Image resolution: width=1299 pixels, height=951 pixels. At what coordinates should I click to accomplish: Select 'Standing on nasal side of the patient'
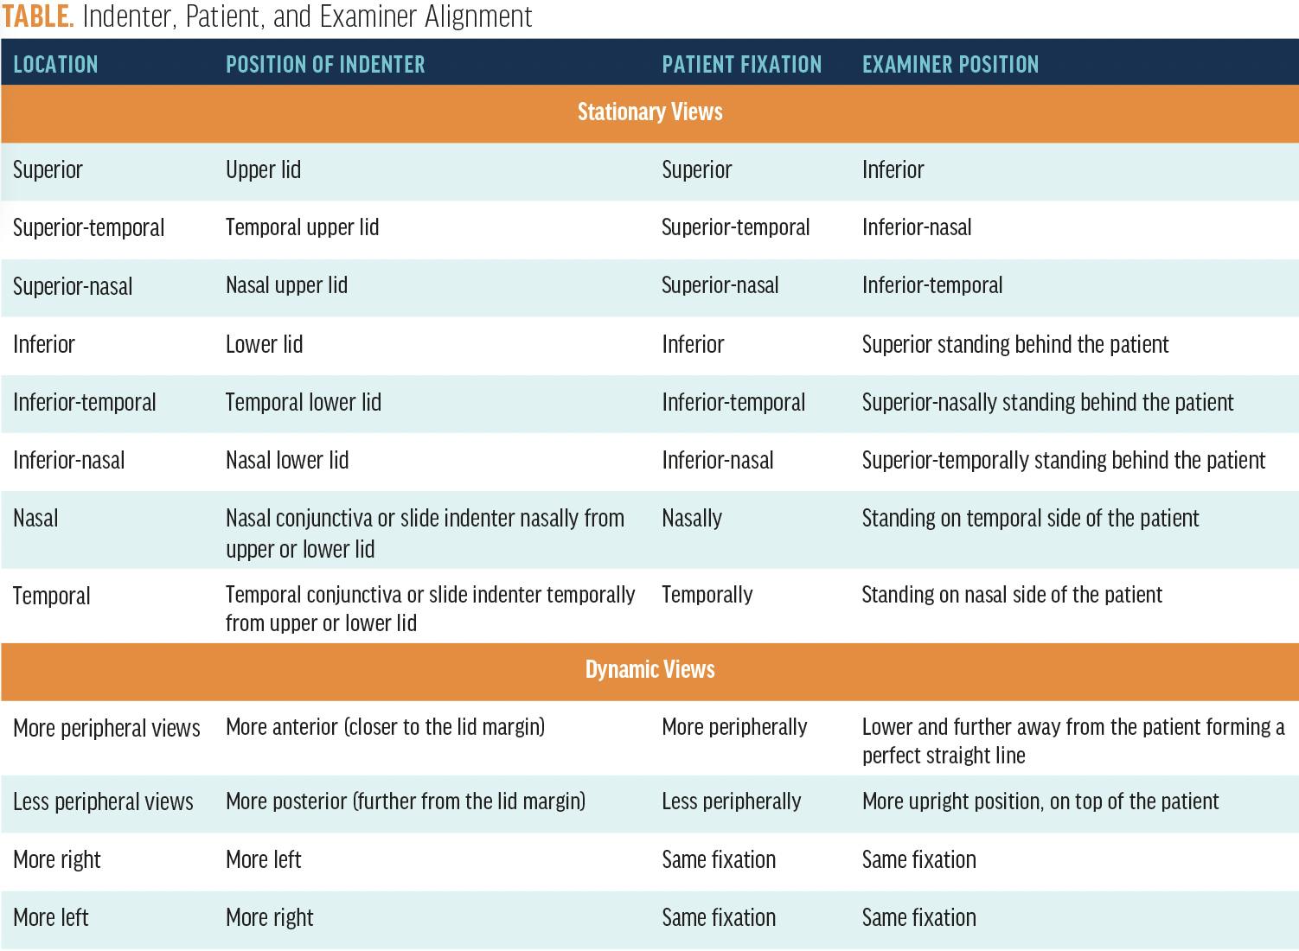click(1012, 595)
